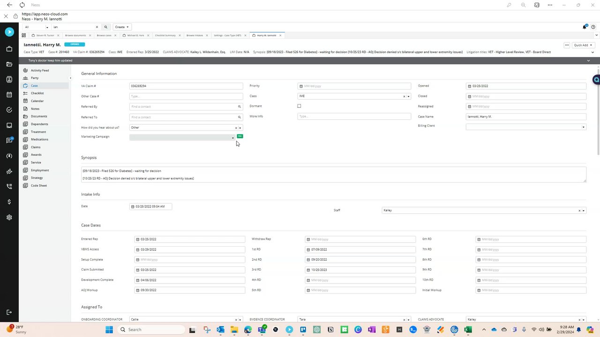Screen dimensions: 600x337
Task: Click the page vertical scrollbar
Action: click(x=598, y=111)
